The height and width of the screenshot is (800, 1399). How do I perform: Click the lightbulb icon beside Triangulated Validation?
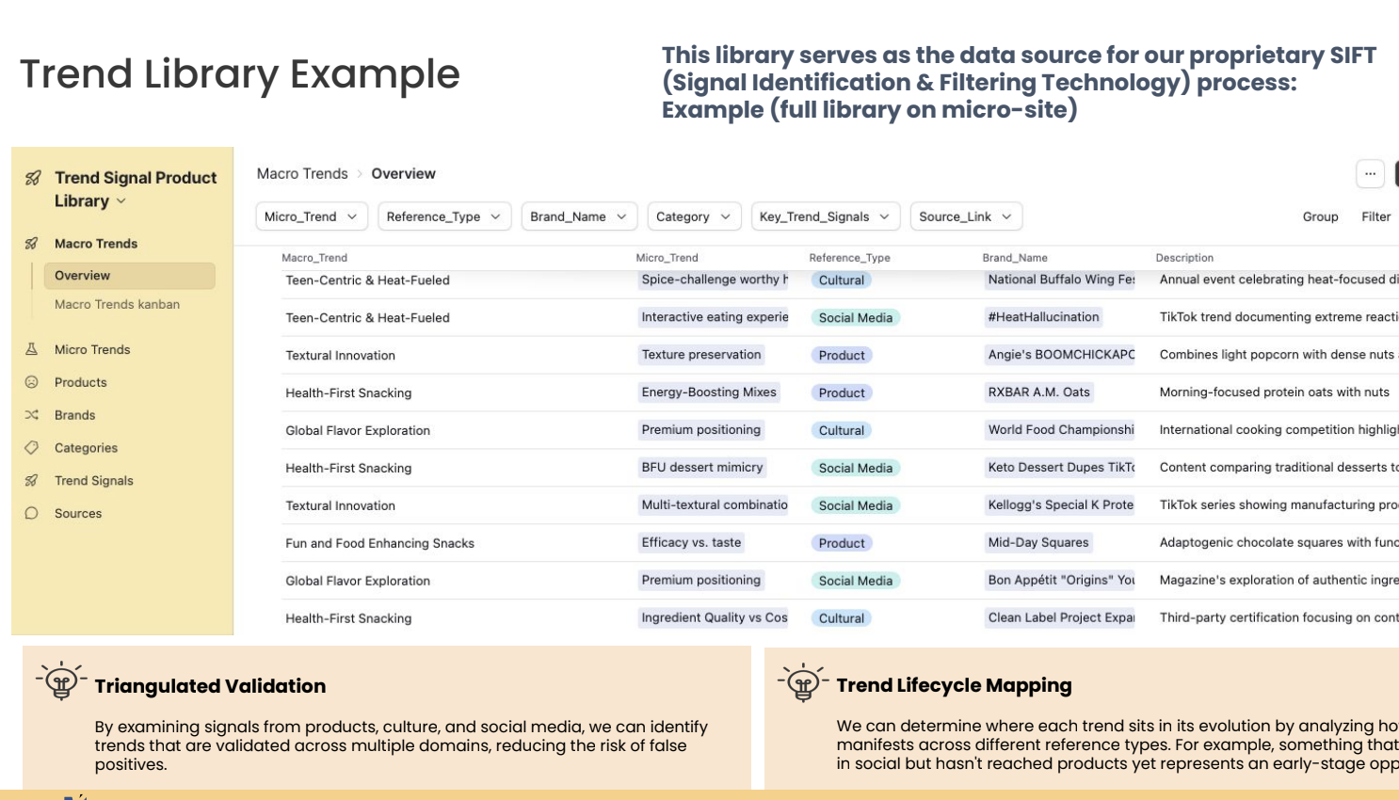tap(61, 680)
